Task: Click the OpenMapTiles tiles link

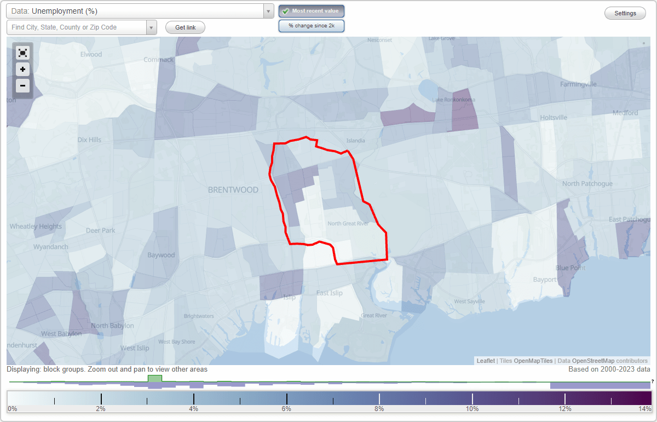Action: 533,361
